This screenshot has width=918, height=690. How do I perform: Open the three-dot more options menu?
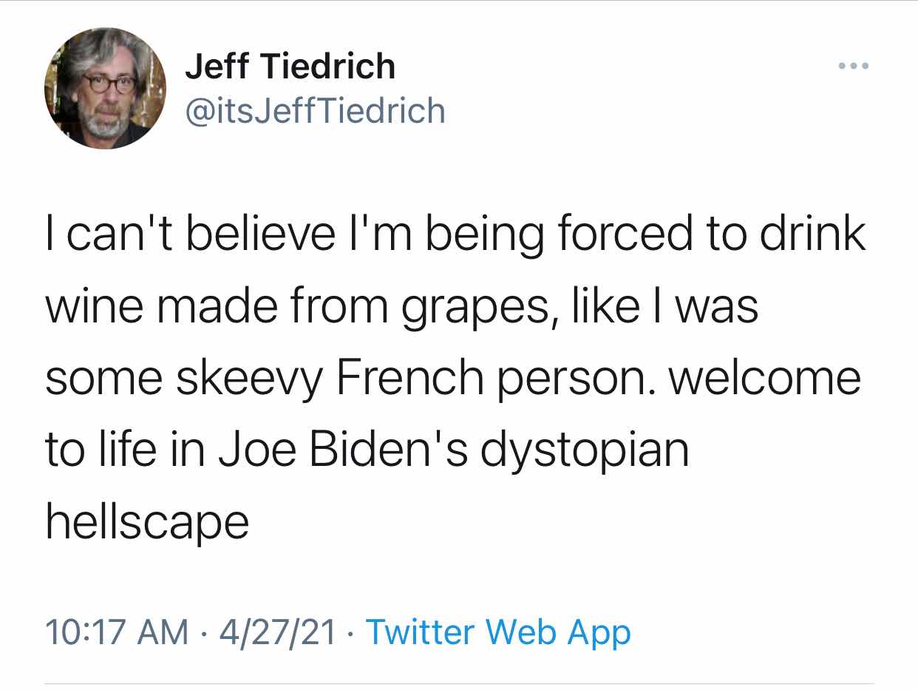pyautogui.click(x=855, y=67)
